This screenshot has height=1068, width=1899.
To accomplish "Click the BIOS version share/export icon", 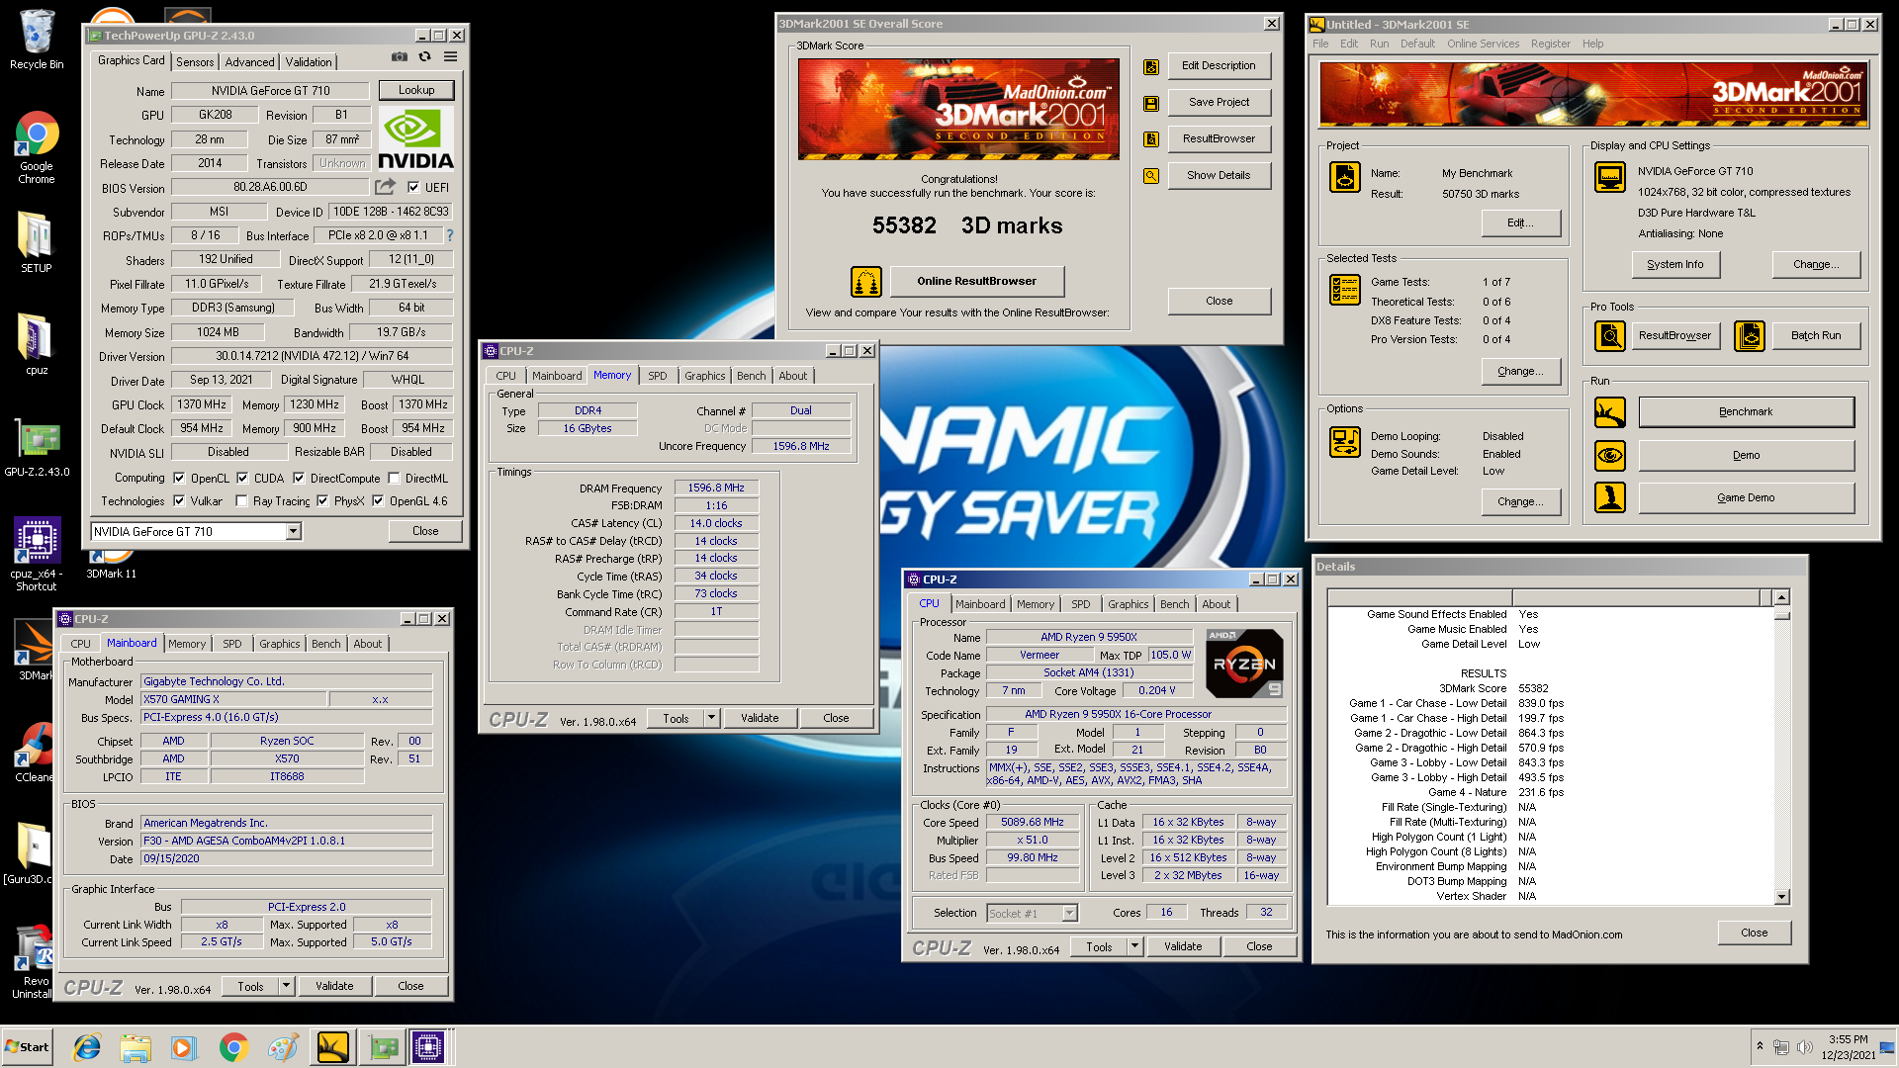I will [385, 187].
